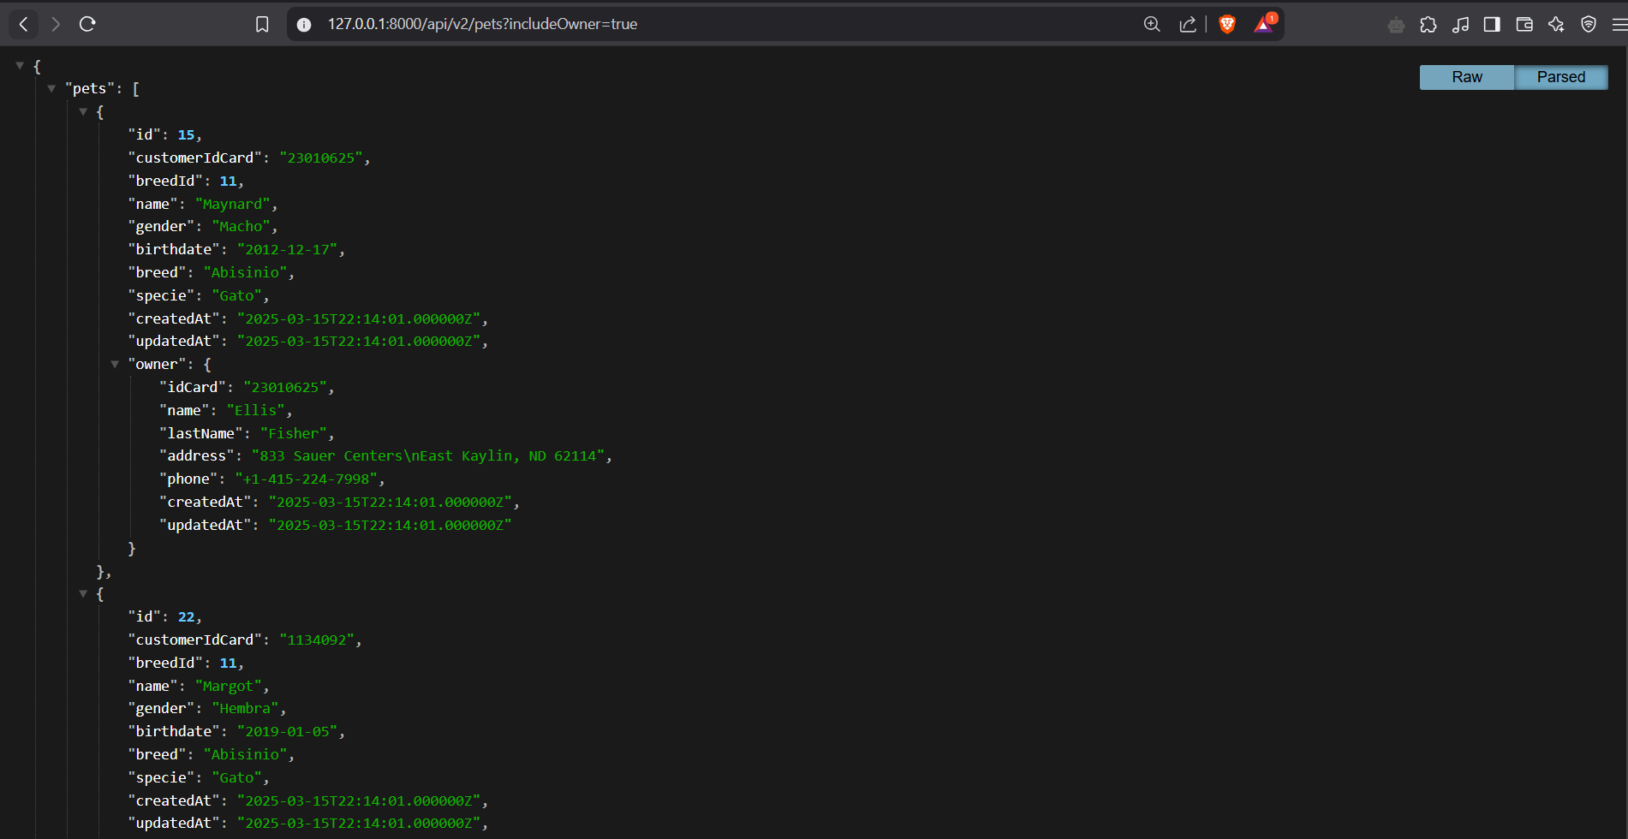Open the media control music note icon
Viewport: 1628px width, 839px height.
tap(1460, 25)
